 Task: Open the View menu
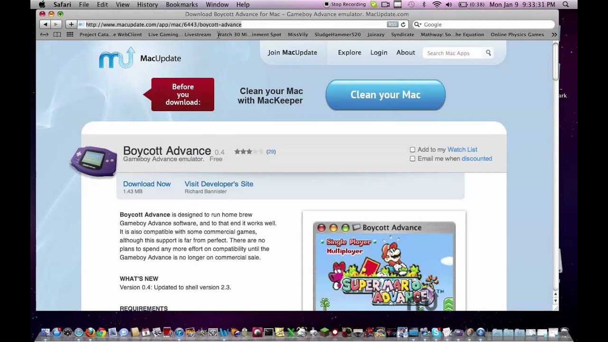click(x=123, y=5)
